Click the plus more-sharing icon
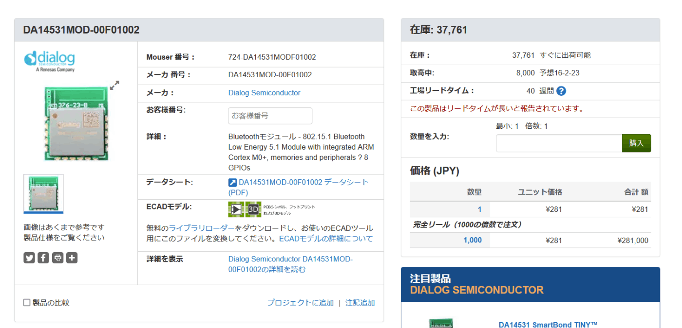Image resolution: width=682 pixels, height=328 pixels. click(72, 258)
